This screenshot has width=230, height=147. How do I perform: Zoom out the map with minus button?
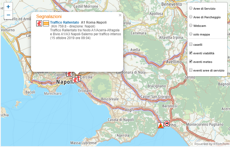click(8, 15)
